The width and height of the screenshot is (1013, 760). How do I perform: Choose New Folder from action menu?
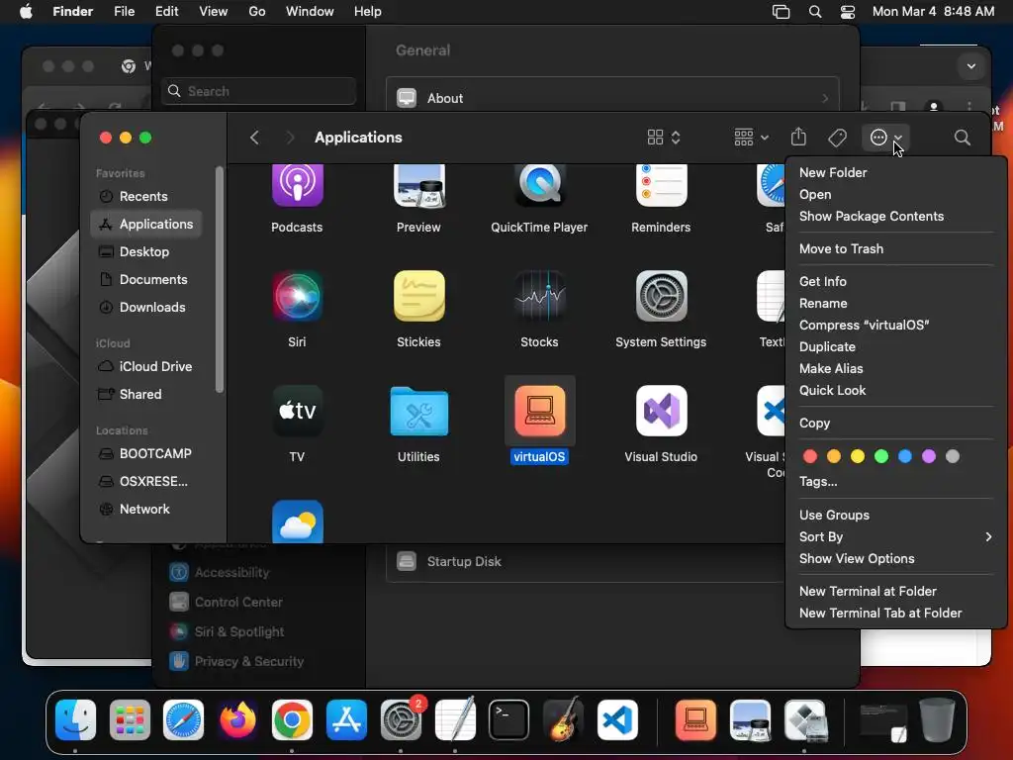click(x=833, y=172)
